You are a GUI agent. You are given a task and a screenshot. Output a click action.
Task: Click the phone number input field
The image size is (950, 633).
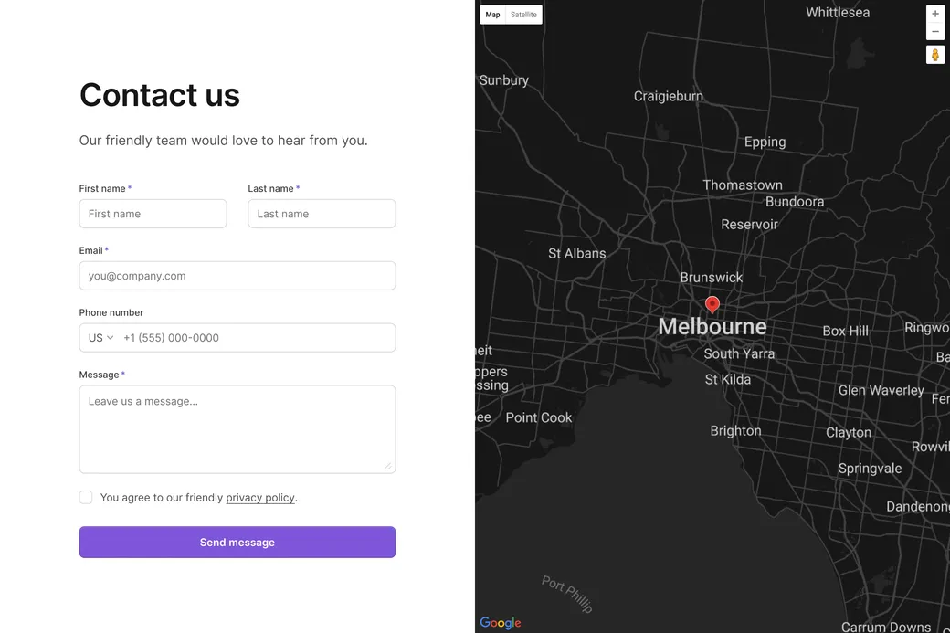256,338
